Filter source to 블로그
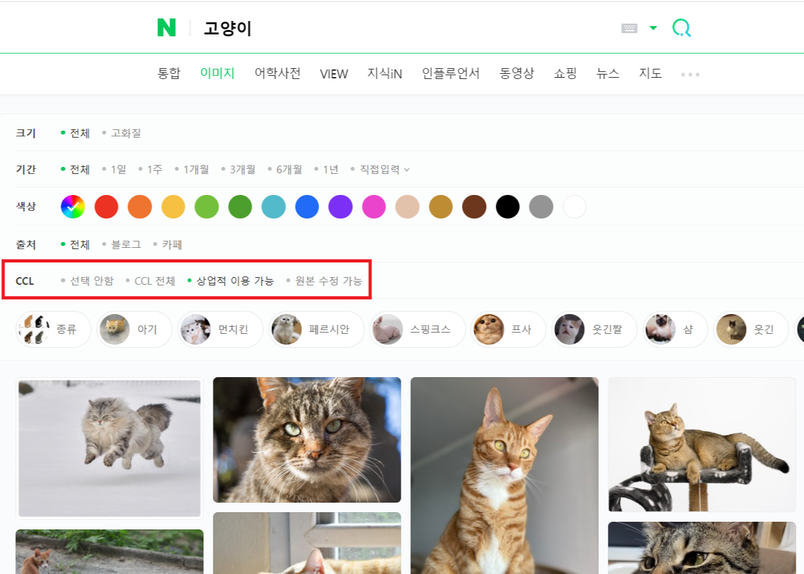 point(127,245)
